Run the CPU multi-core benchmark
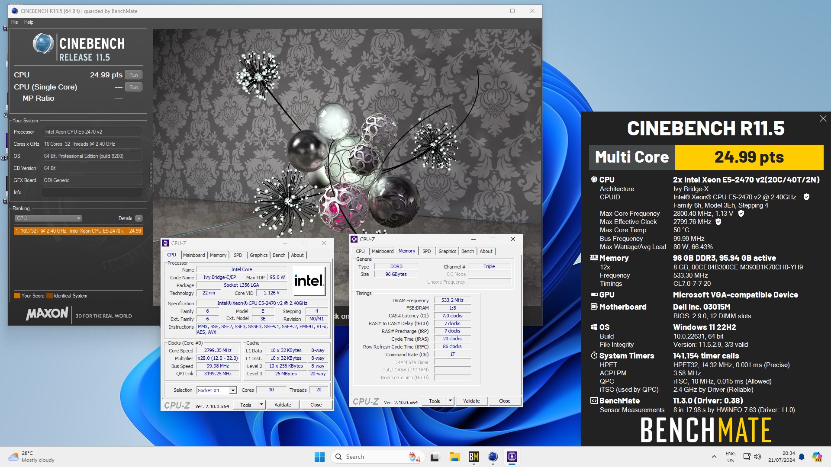The height and width of the screenshot is (467, 831). [x=133, y=75]
